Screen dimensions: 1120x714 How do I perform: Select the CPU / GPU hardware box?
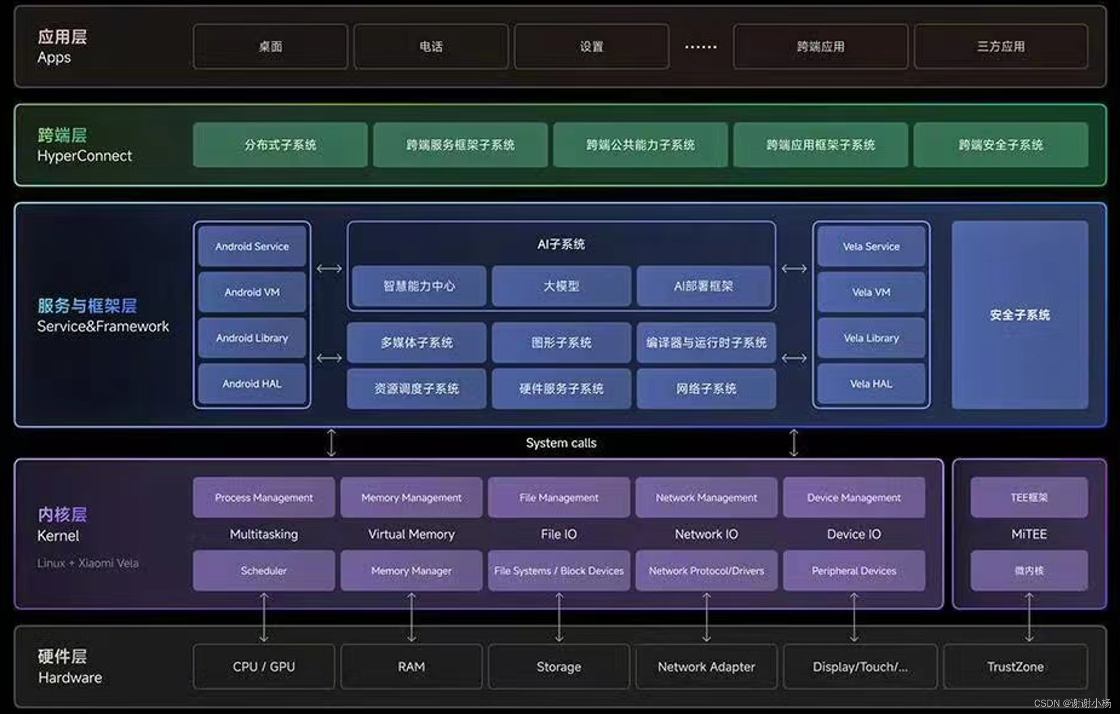point(263,667)
